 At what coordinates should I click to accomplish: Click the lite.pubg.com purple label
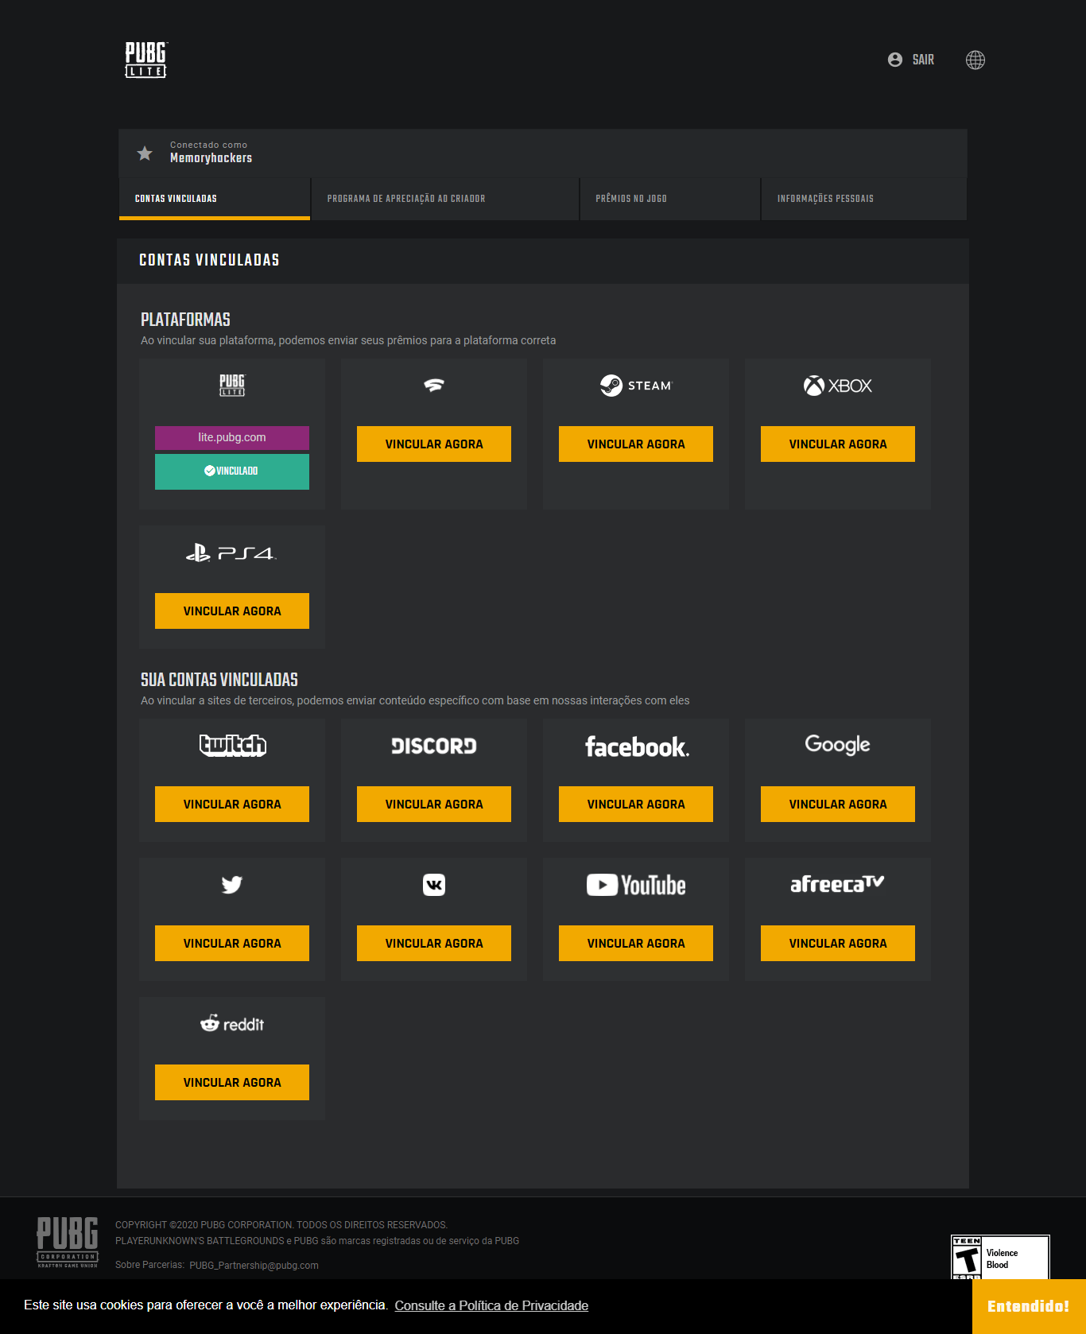pos(232,438)
